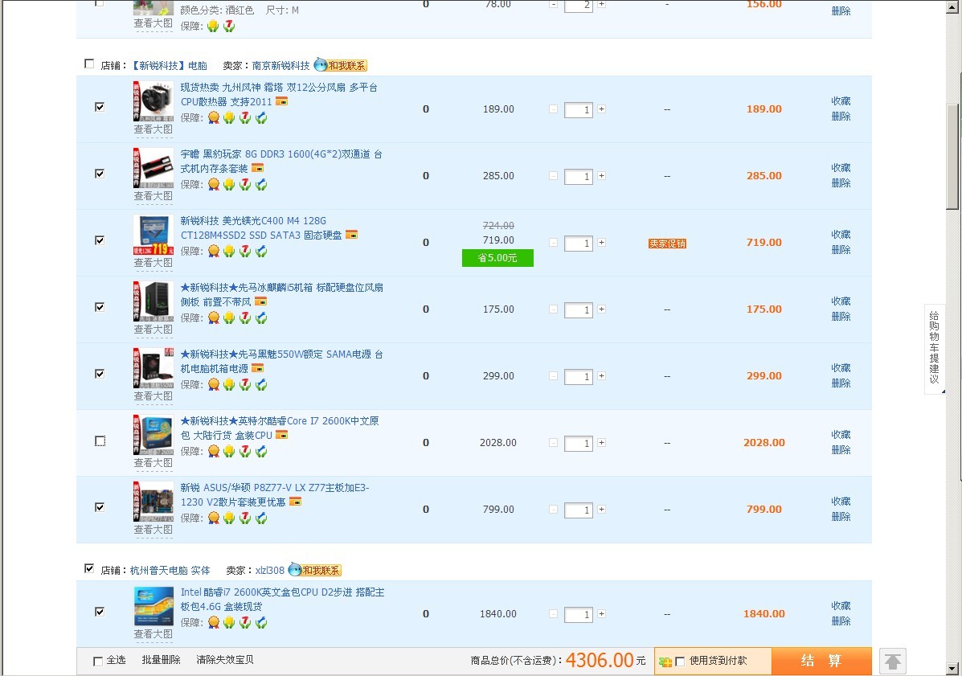962x676 pixels.
Task: Click the red 7-day return icon for 九州风神 cooler
Action: [245, 118]
